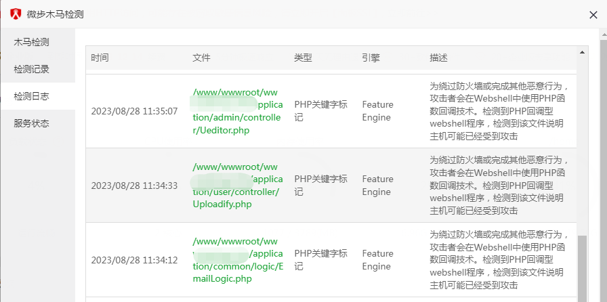Click the 描述 column header
This screenshot has height=302, width=607.
point(438,58)
